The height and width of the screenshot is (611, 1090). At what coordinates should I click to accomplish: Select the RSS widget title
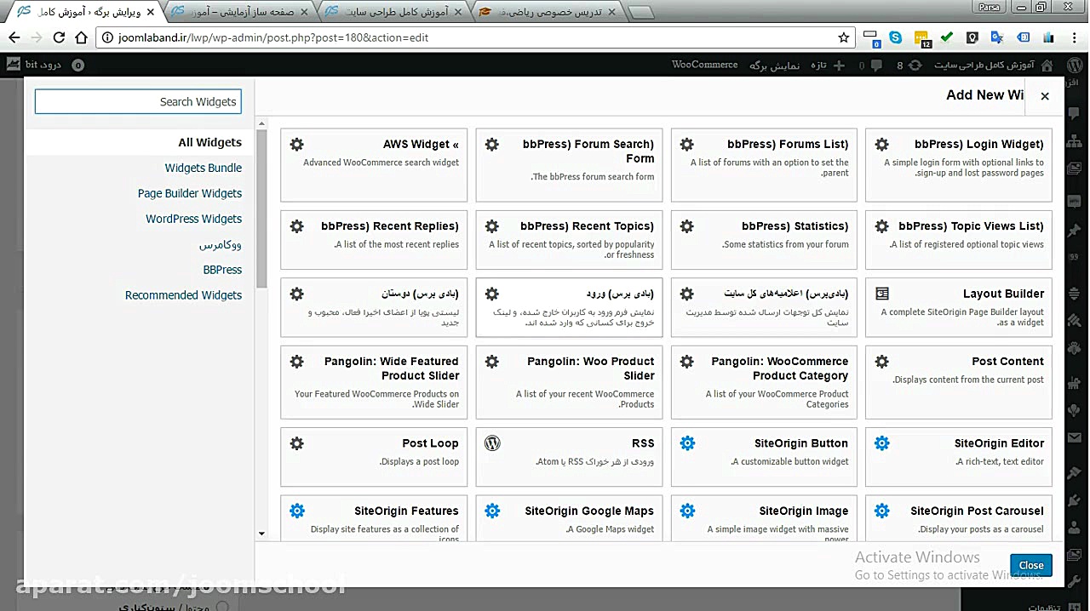pyautogui.click(x=643, y=443)
